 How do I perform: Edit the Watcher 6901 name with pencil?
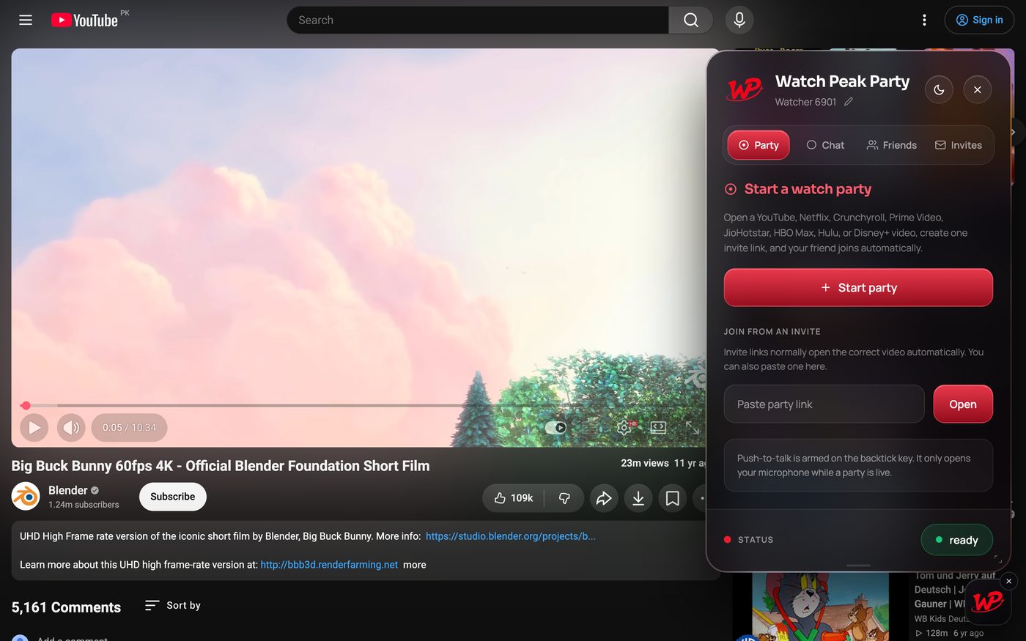point(849,102)
